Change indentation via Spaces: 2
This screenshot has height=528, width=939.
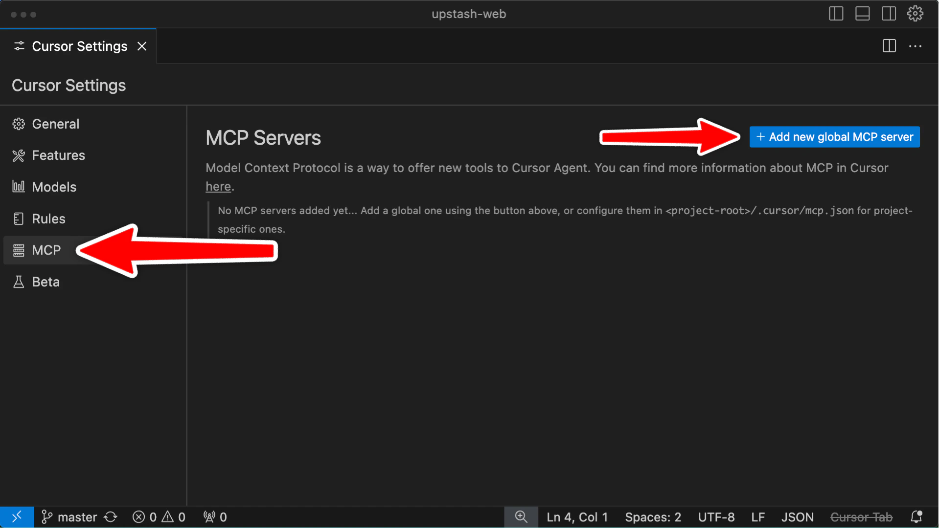tap(653, 517)
